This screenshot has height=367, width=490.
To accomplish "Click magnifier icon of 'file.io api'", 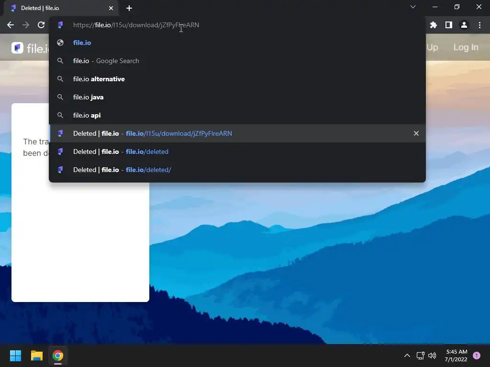I will coord(60,115).
